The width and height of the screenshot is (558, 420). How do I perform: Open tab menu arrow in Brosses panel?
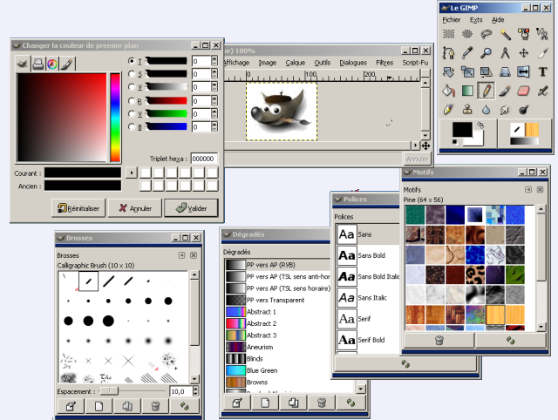(x=181, y=255)
